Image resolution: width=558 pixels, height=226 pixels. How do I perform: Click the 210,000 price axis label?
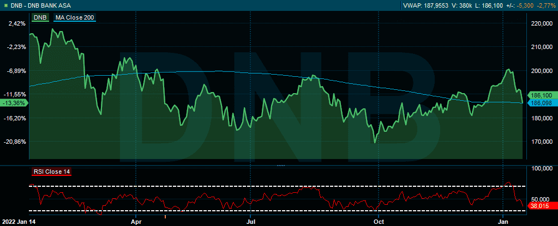point(541,47)
